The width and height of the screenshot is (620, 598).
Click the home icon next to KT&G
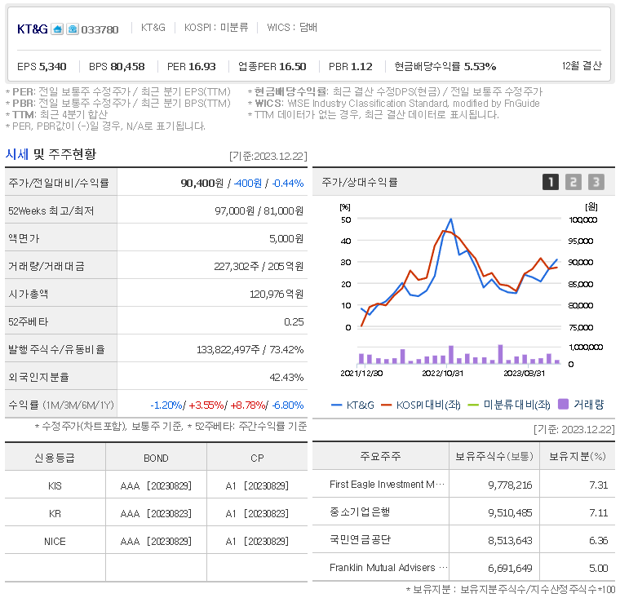(x=57, y=29)
